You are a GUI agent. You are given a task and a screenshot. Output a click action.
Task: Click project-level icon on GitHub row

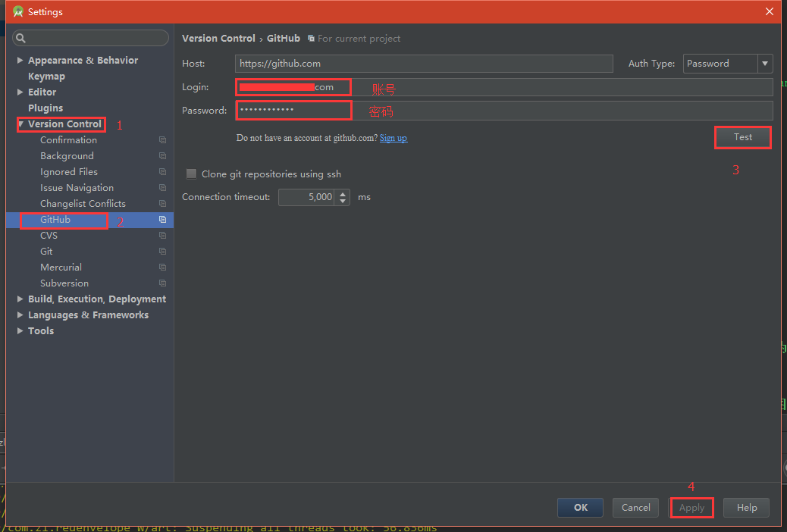pos(162,219)
